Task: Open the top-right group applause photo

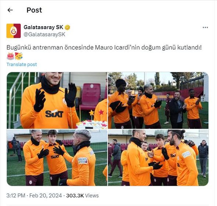Action: pyautogui.click(x=158, y=100)
